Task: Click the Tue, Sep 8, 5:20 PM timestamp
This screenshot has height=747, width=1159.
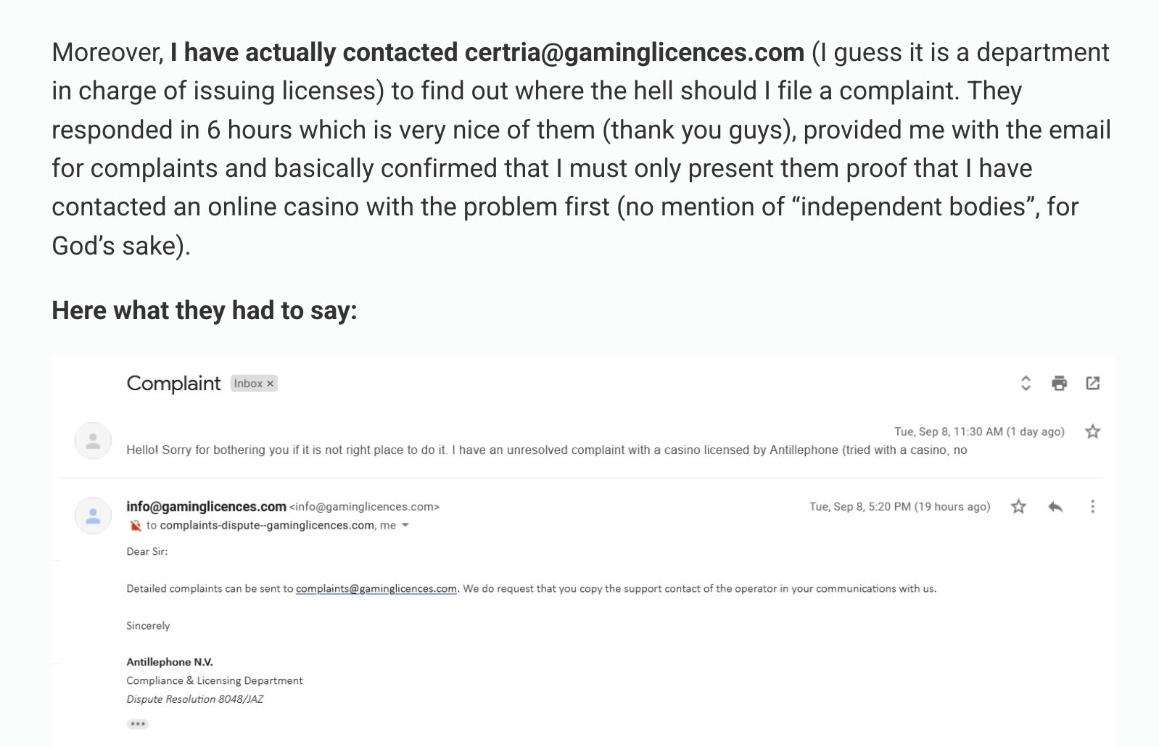Action: tap(899, 506)
